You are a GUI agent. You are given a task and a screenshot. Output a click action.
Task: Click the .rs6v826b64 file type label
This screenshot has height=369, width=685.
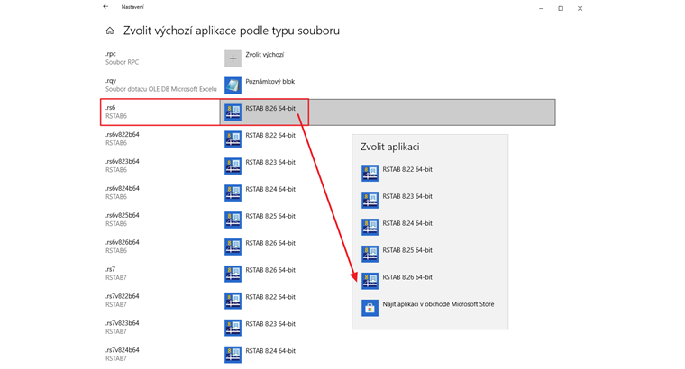123,242
